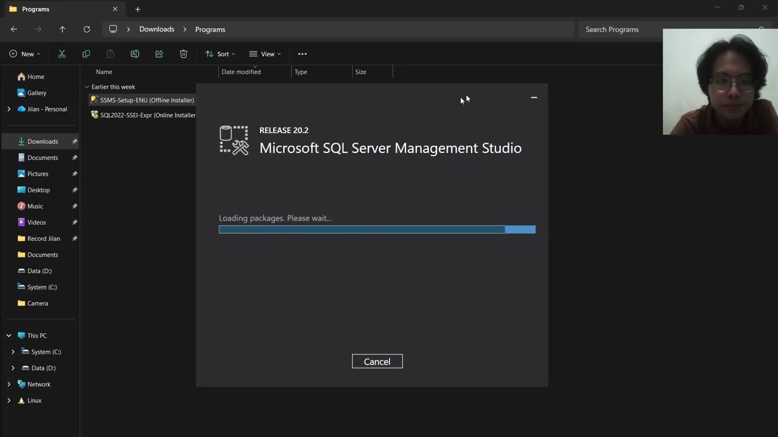Open the View dropdown menu
Image resolution: width=778 pixels, height=437 pixels.
point(265,54)
